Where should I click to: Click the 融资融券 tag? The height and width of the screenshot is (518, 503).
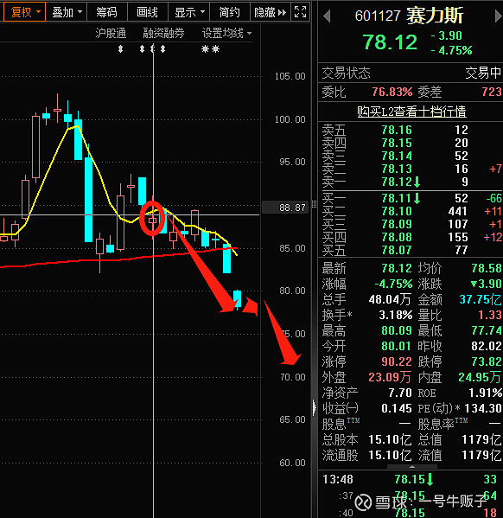(163, 33)
